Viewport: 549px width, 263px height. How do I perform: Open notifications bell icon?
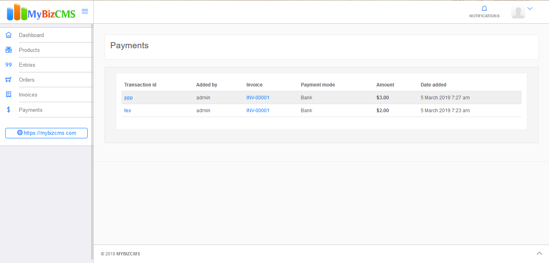(x=484, y=9)
